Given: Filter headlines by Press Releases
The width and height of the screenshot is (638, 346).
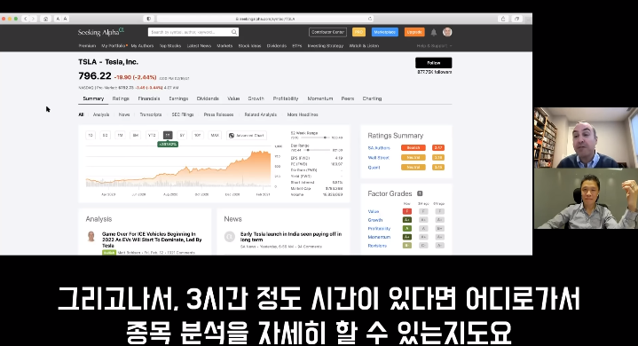Looking at the screenshot, I should tap(218, 114).
